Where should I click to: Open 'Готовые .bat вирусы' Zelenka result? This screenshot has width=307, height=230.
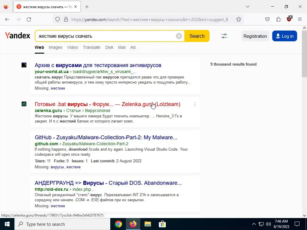[x=108, y=104]
